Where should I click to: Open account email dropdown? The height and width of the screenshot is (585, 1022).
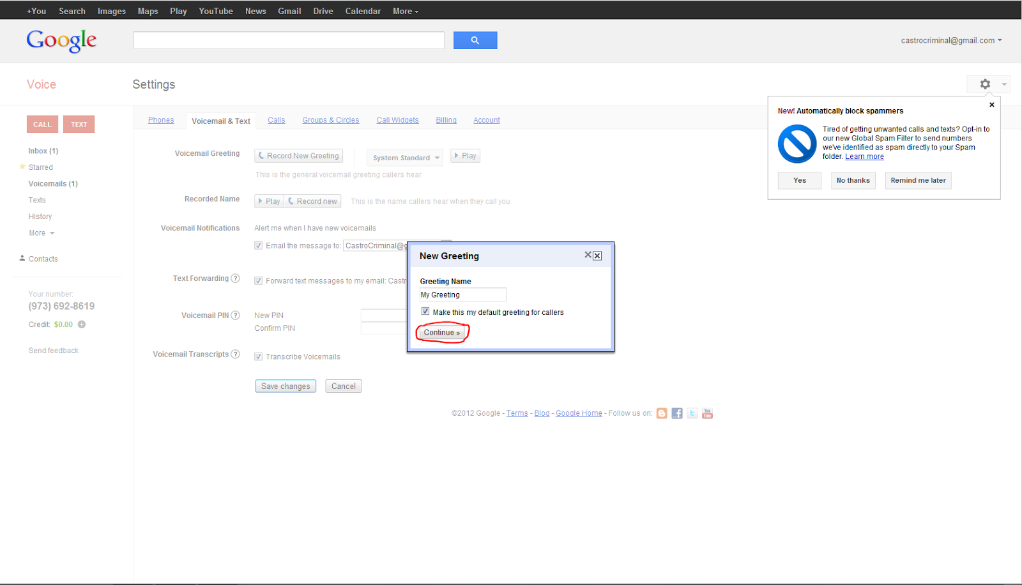(x=951, y=40)
